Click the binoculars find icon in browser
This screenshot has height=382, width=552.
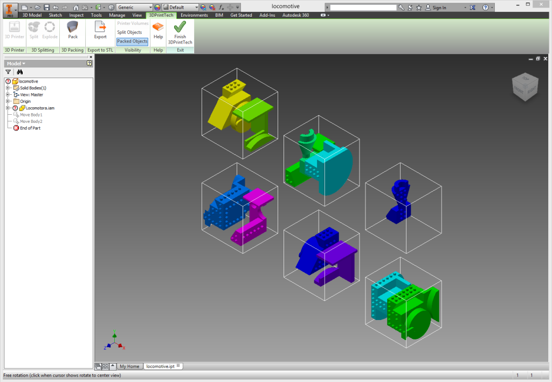click(x=20, y=72)
